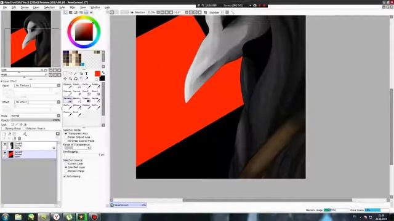Uncheck the Anti-Aliasing checkbox
394x221 pixels.
(x=65, y=176)
